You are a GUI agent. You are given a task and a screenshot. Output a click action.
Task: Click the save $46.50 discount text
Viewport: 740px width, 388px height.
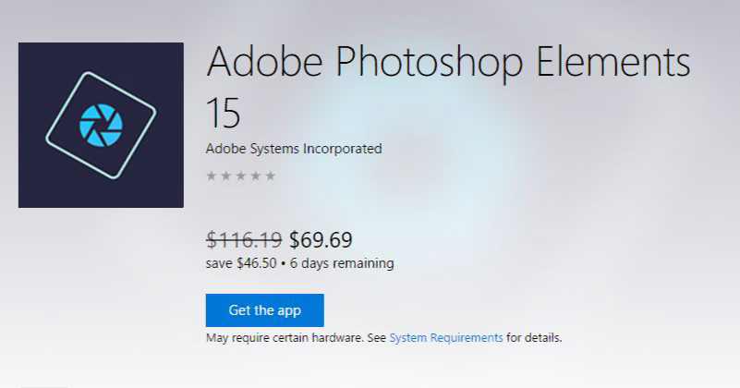pyautogui.click(x=241, y=263)
